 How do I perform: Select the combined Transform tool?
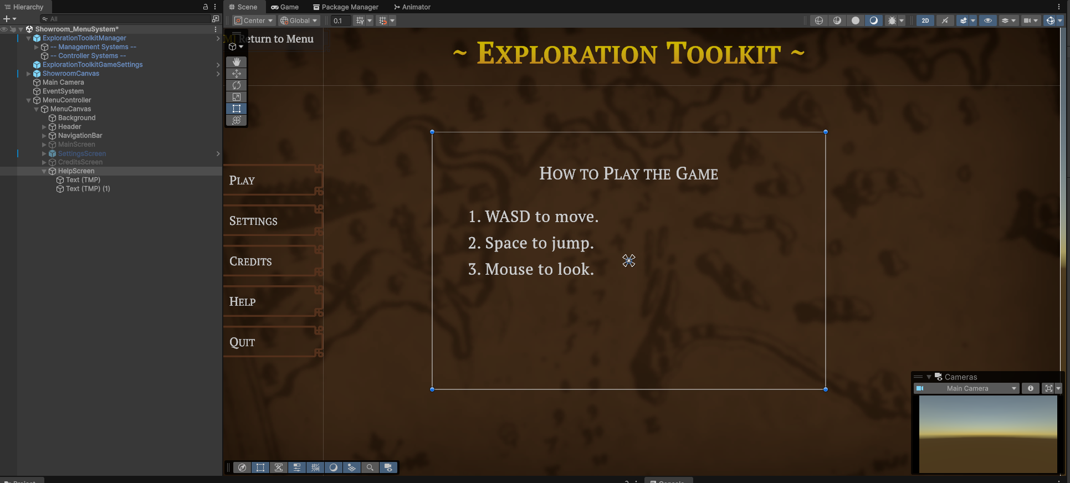point(236,120)
